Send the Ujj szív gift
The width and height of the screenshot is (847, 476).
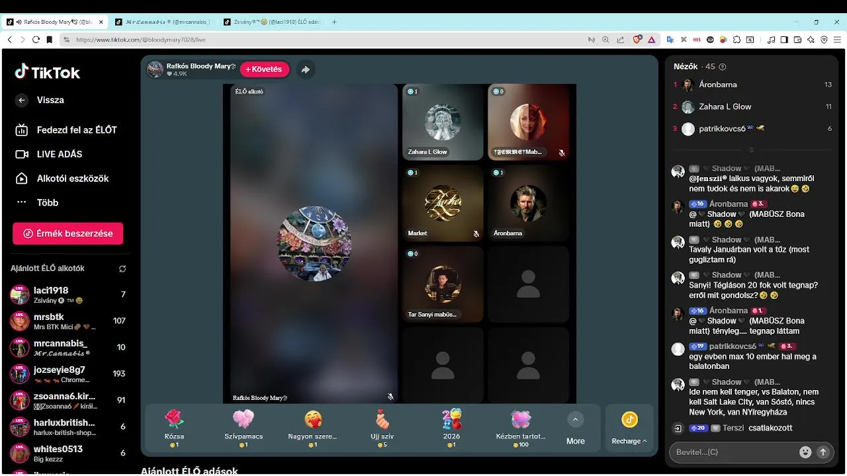click(x=382, y=428)
